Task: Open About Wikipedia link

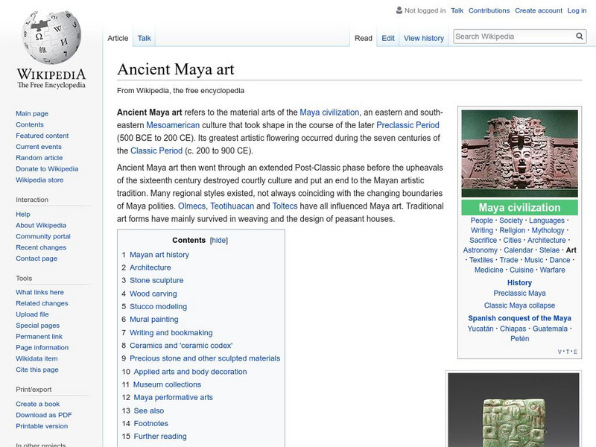Action: (x=41, y=225)
